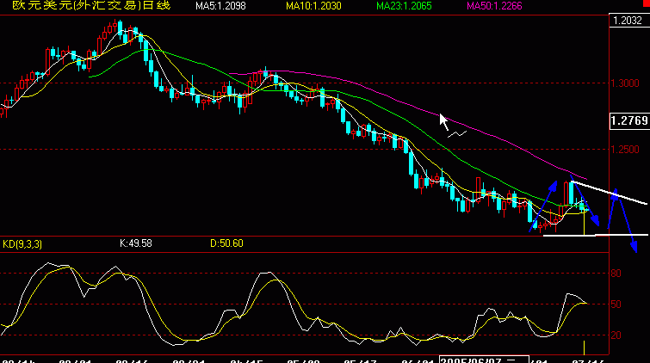
Task: Select the green MA23:1.2065 label
Action: coord(404,6)
